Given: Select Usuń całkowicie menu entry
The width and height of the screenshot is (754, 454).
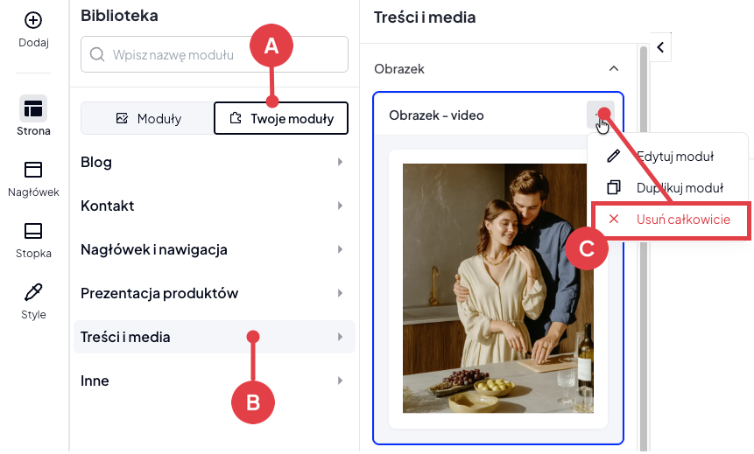Looking at the screenshot, I should click(671, 220).
